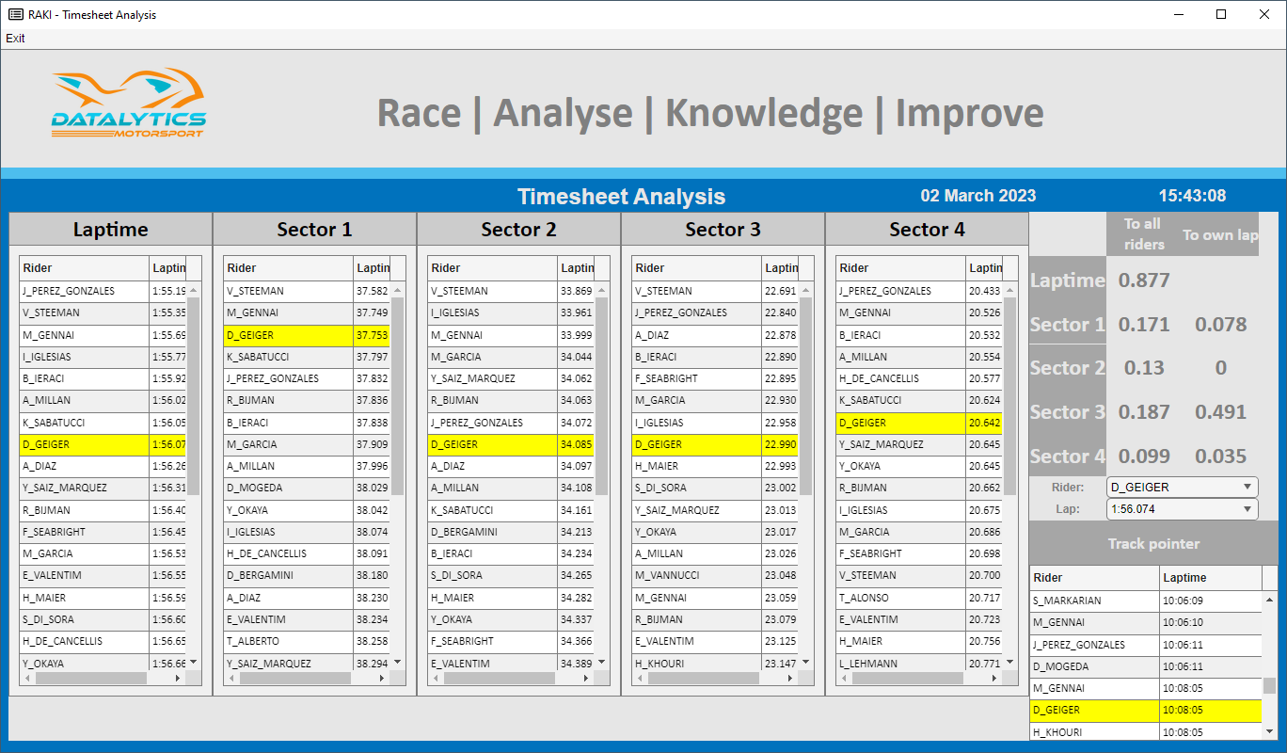Select M_GENNAI row in Sector 4 table

click(900, 312)
